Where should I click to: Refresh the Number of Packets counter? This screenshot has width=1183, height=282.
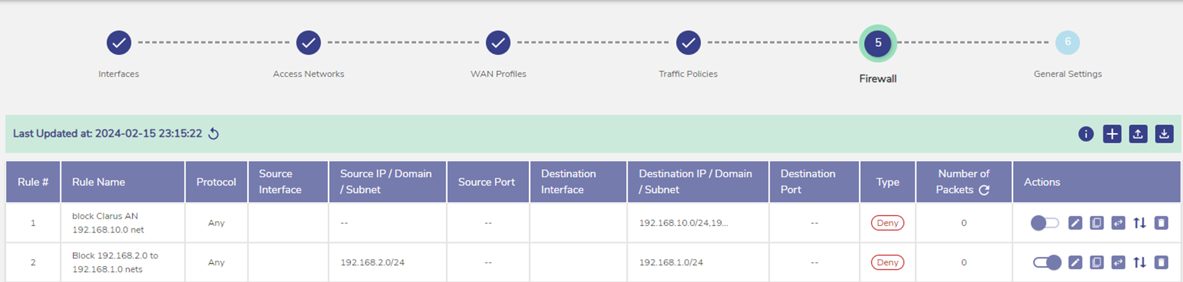(x=984, y=190)
